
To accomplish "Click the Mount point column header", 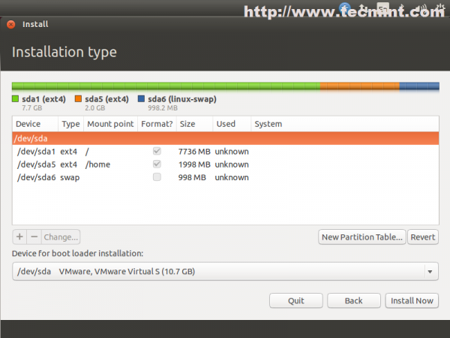I will pyautogui.click(x=110, y=124).
